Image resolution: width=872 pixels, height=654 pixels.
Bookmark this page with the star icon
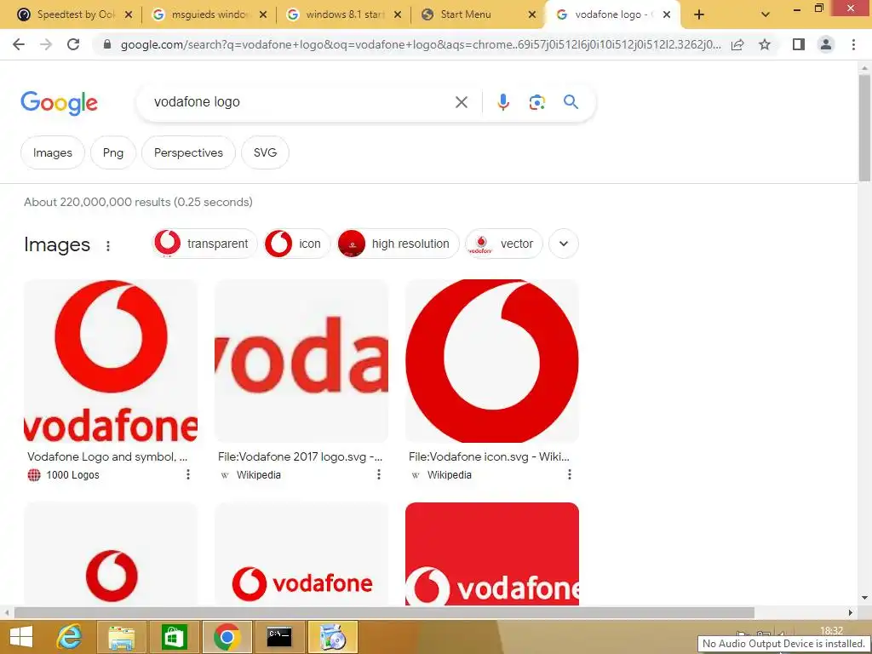[765, 44]
